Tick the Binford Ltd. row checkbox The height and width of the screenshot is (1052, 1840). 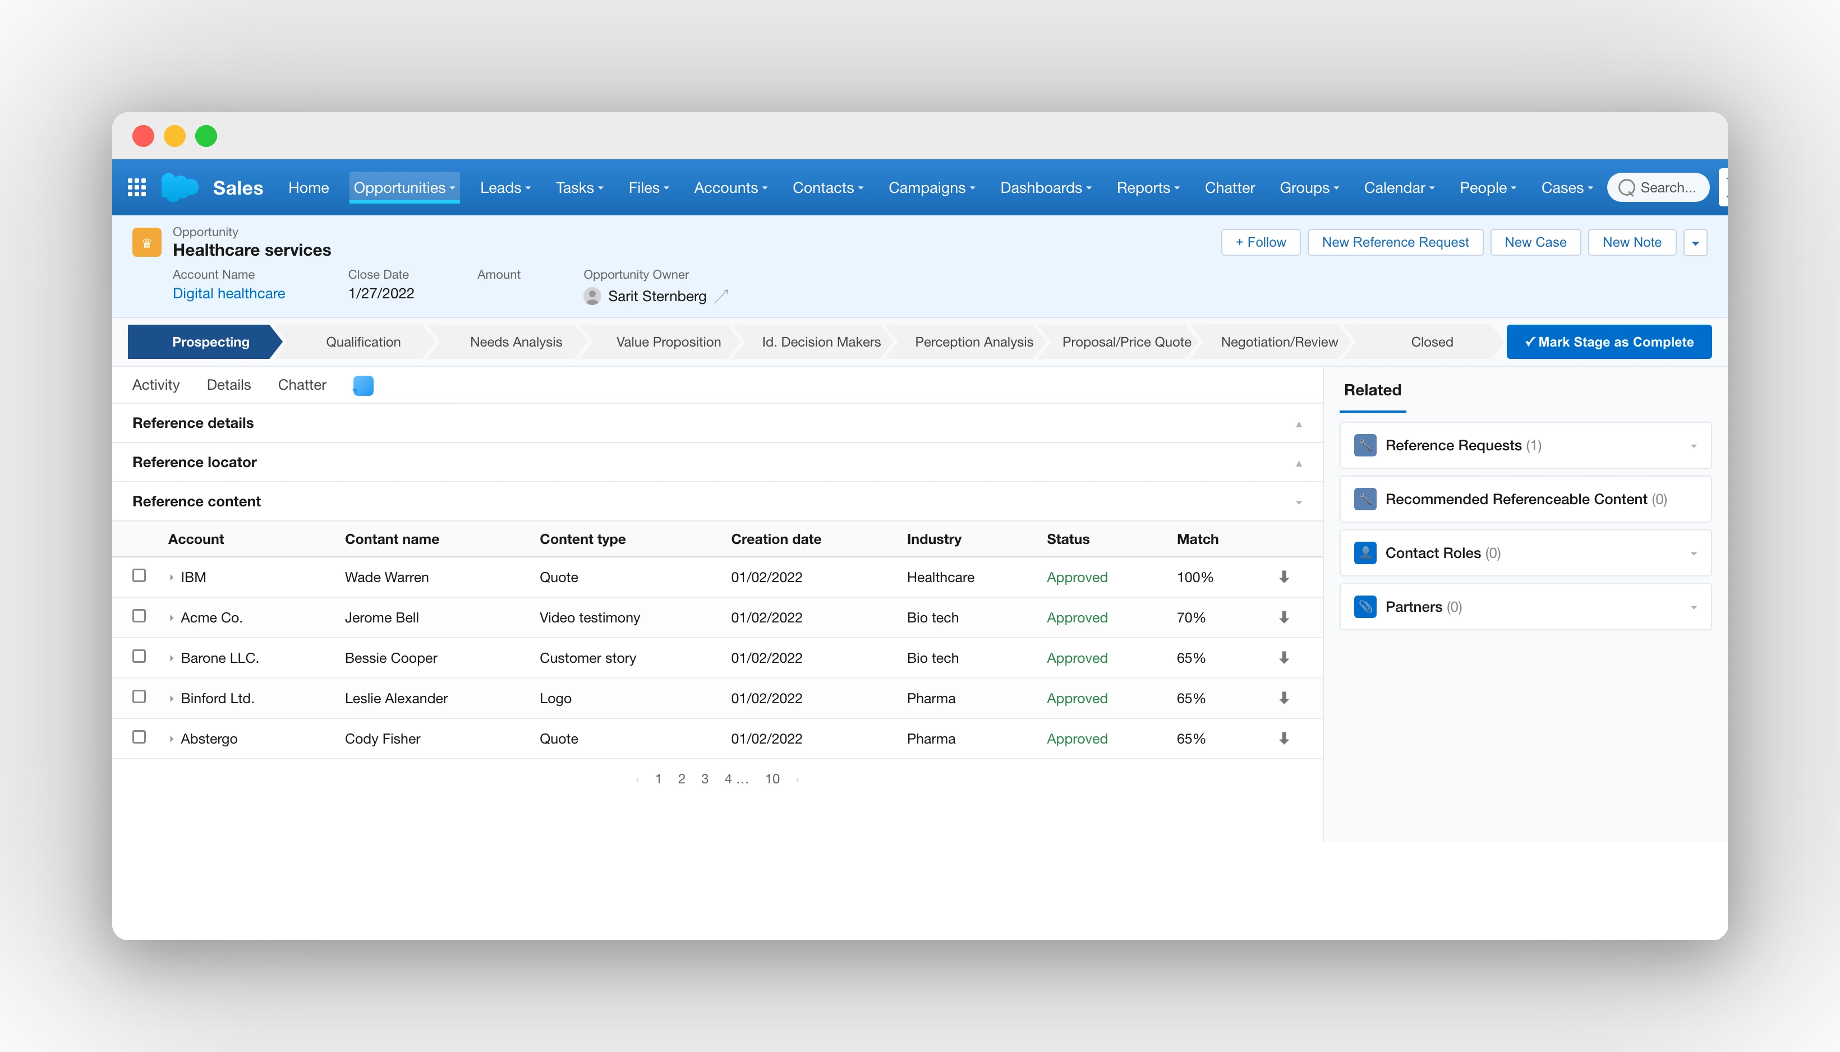click(x=140, y=696)
